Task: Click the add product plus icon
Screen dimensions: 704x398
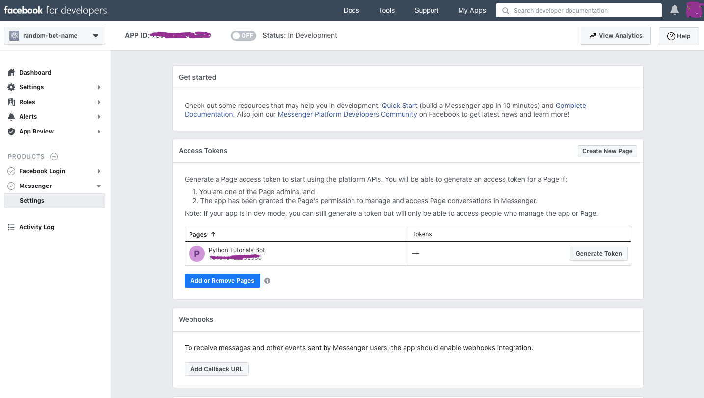Action: tap(54, 157)
